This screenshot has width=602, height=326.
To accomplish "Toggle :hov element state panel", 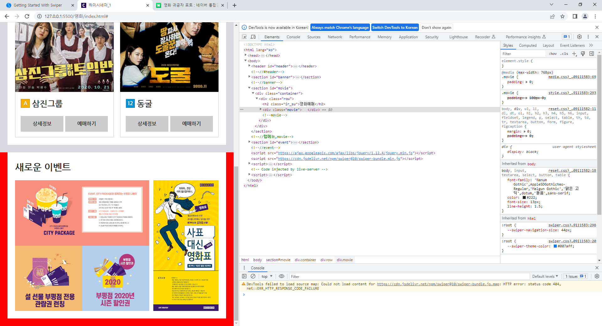I will (x=553, y=54).
